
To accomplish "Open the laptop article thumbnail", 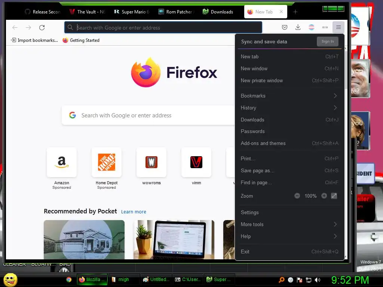I will tap(174, 240).
